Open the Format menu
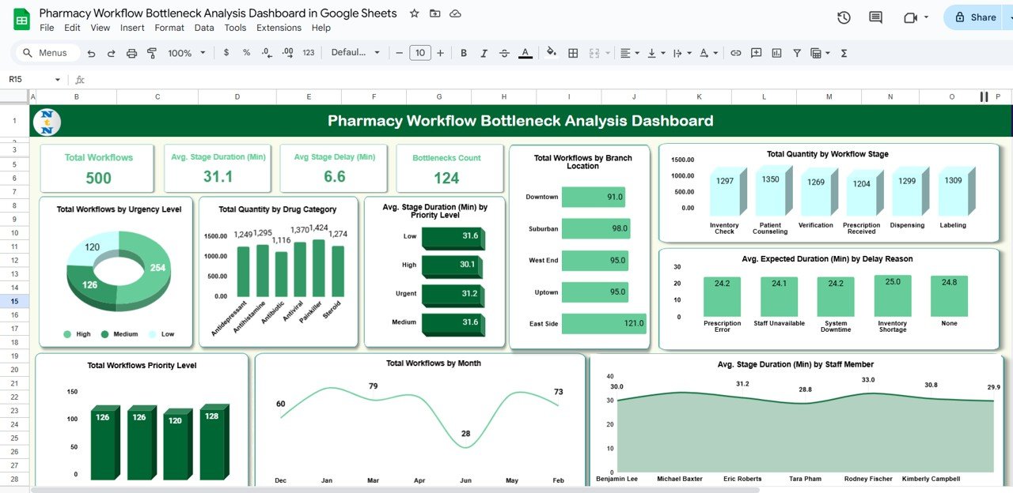1013x493 pixels. tap(169, 28)
